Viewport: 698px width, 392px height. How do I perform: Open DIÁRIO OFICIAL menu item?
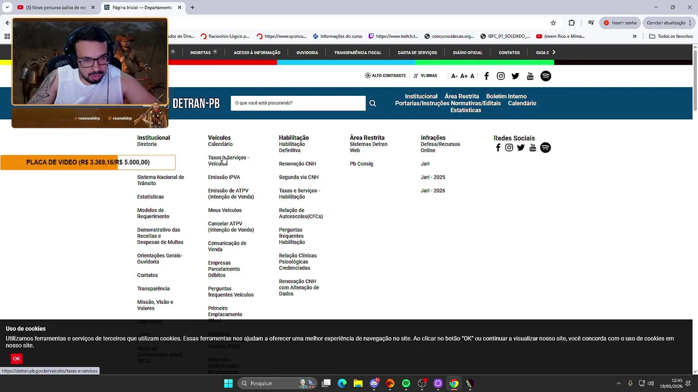[468, 53]
